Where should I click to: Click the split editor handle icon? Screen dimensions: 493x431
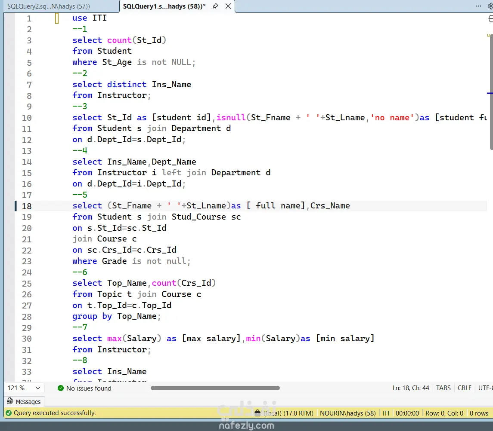(490, 19)
